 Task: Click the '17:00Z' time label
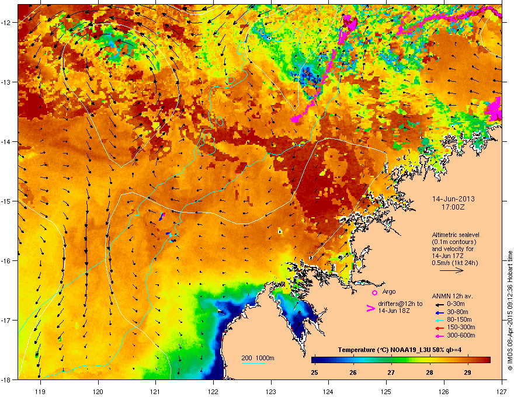[453, 207]
